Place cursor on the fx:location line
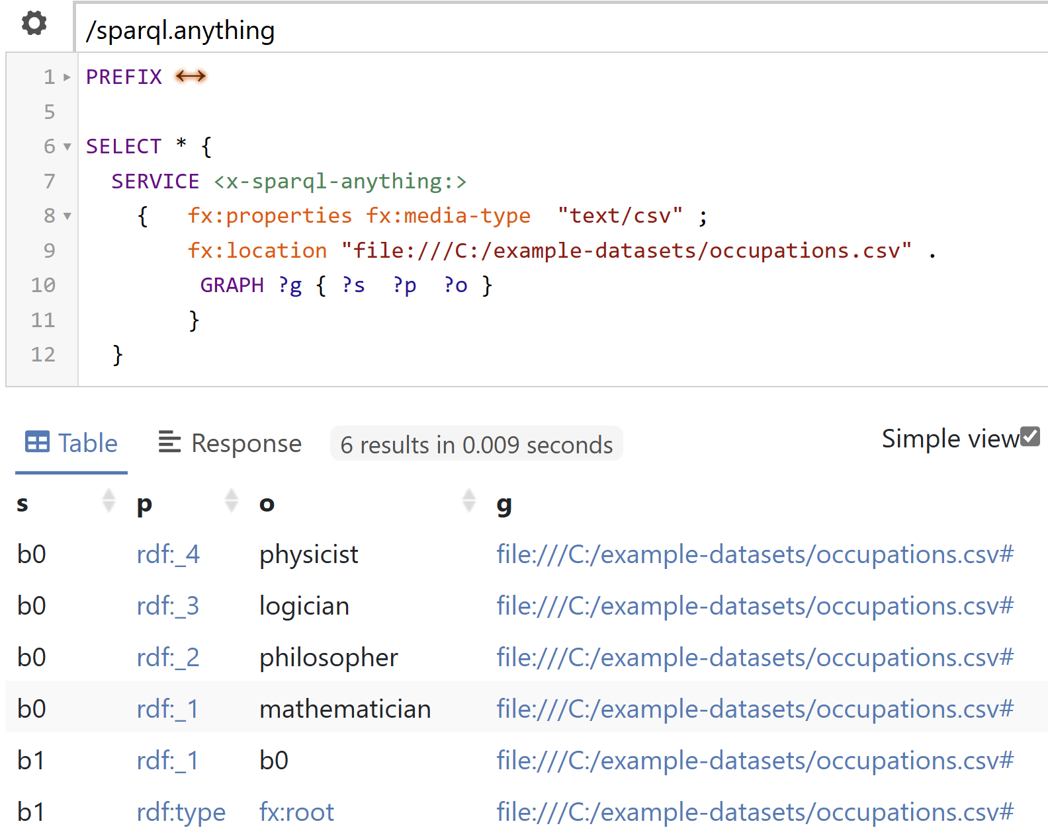 pyautogui.click(x=562, y=250)
